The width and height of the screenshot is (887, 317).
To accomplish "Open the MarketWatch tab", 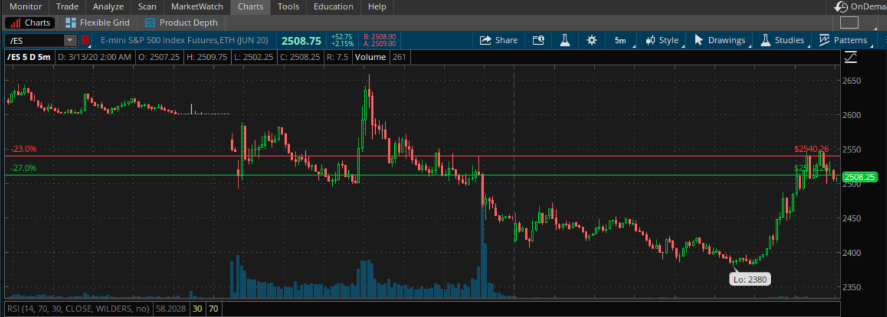I will pos(197,7).
